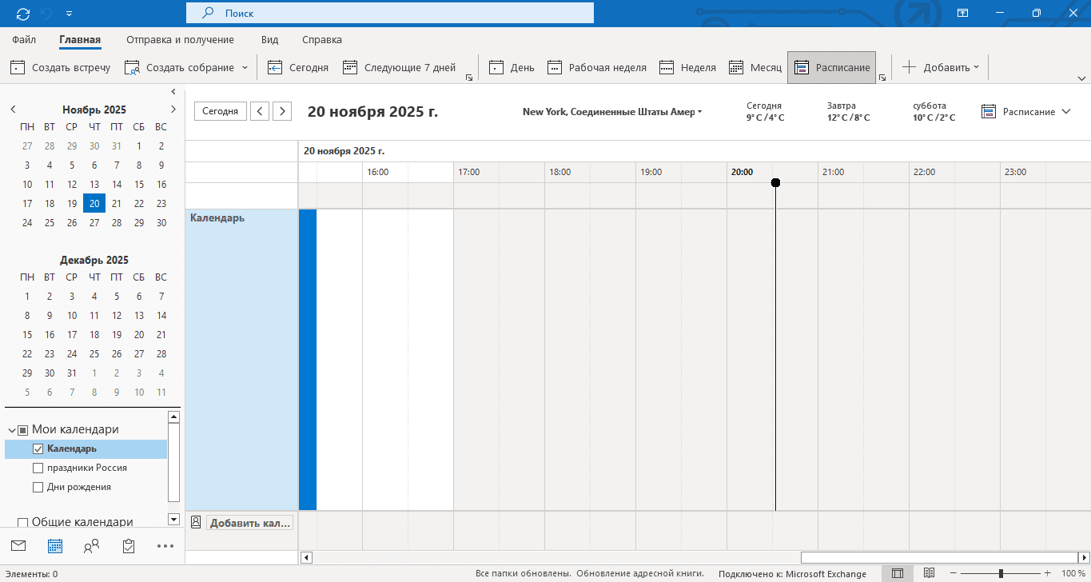Image resolution: width=1091 pixels, height=582 pixels.
Task: Open People contacts icon in navigation bar
Action: pyautogui.click(x=92, y=546)
